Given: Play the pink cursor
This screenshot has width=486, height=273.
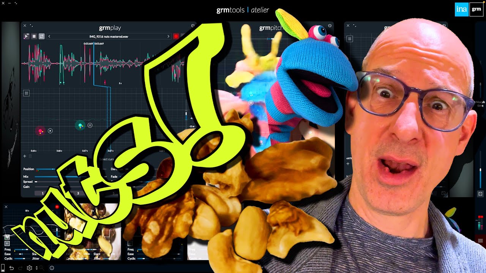Looking at the screenshot, I should 50,131.
